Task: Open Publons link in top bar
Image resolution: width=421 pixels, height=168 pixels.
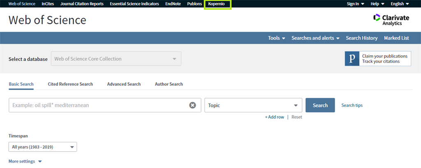Action: tap(194, 4)
